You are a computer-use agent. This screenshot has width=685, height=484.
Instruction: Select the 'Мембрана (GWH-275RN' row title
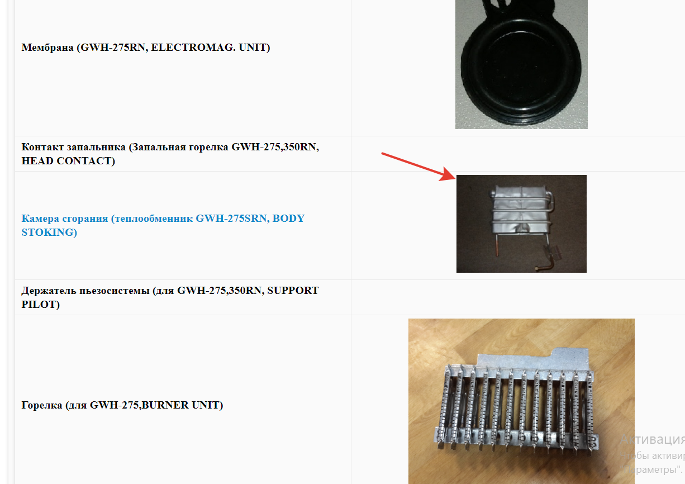pos(84,48)
